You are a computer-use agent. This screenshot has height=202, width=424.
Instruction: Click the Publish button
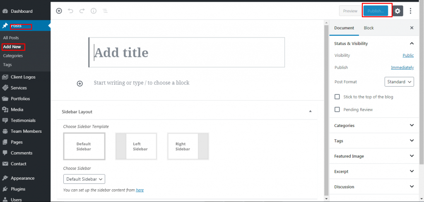tap(376, 11)
